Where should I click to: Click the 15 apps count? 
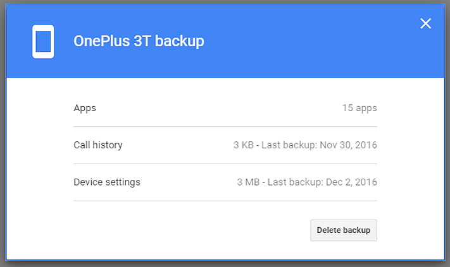[x=359, y=108]
